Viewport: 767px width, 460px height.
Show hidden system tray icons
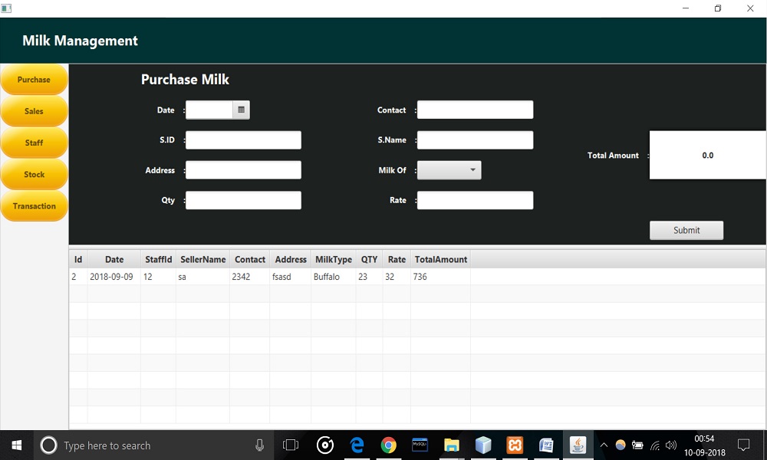click(x=604, y=445)
